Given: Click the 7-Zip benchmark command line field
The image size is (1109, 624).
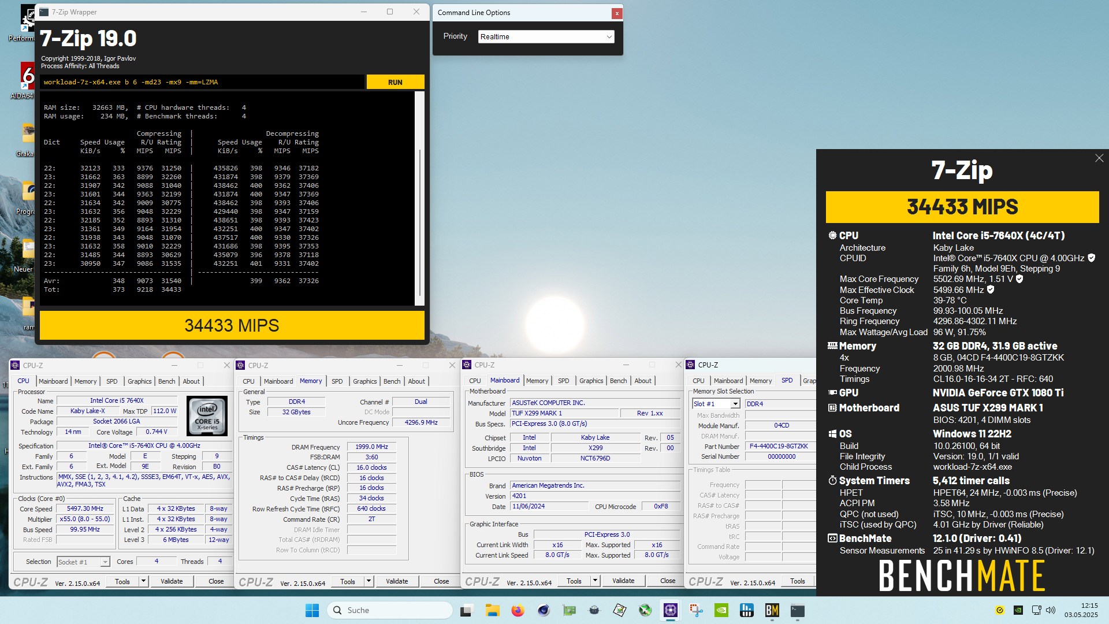Looking at the screenshot, I should [x=202, y=82].
